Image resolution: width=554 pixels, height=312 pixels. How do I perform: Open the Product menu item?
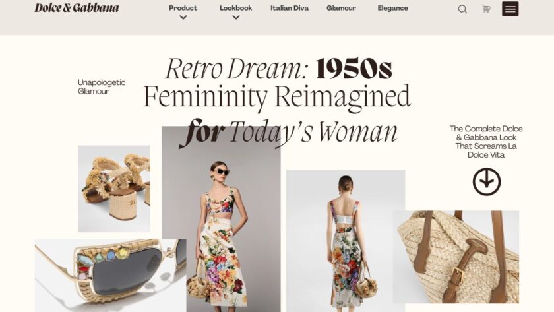[183, 8]
